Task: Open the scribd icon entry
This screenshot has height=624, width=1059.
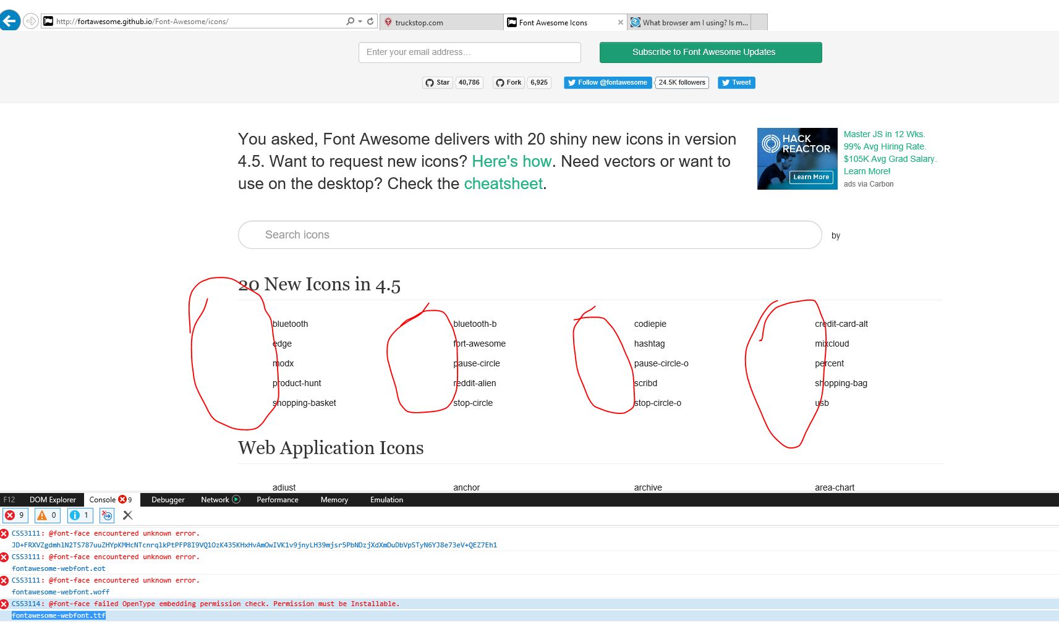Action: click(645, 383)
